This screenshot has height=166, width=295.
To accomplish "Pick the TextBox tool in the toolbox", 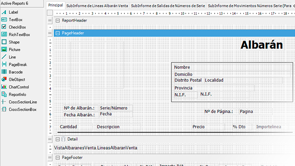I will click(4, 20).
